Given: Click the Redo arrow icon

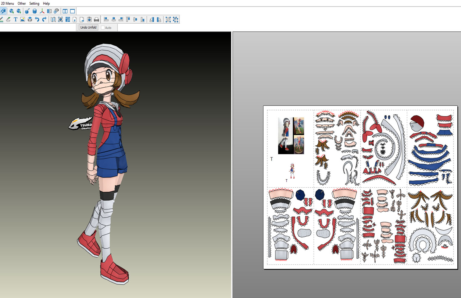Looking at the screenshot, I should [x=44, y=19].
